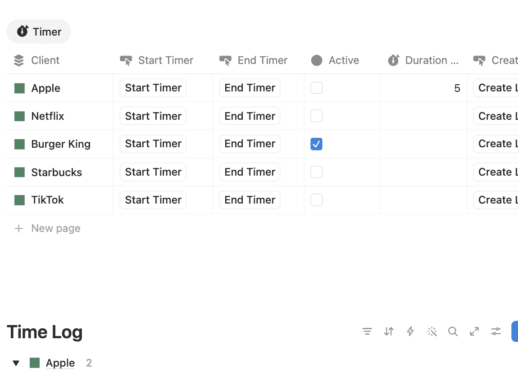Start Timer for Burger King

[153, 144]
